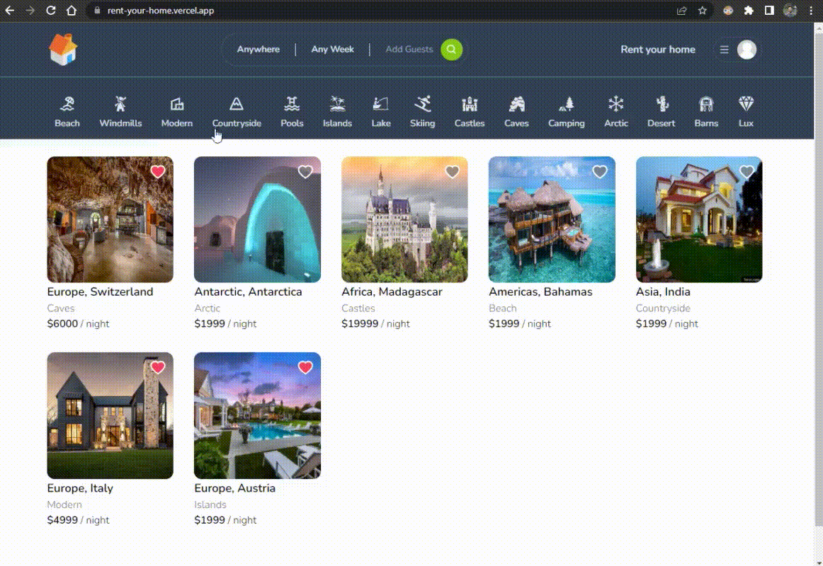Click the $19999 / night price
This screenshot has width=823, height=566.
click(376, 324)
